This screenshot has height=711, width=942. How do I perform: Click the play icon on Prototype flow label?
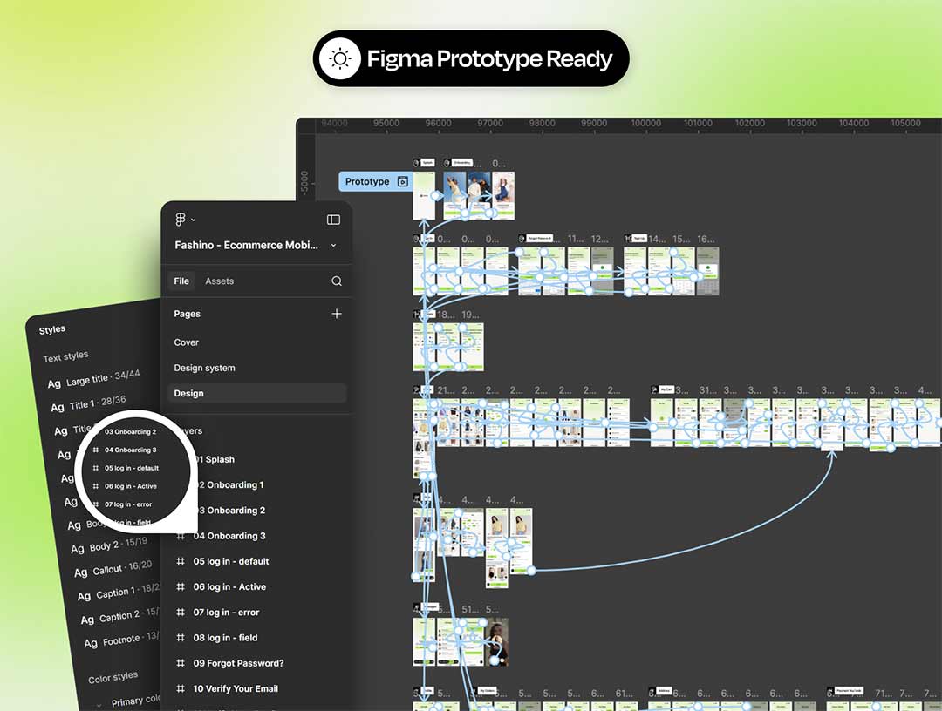point(402,182)
